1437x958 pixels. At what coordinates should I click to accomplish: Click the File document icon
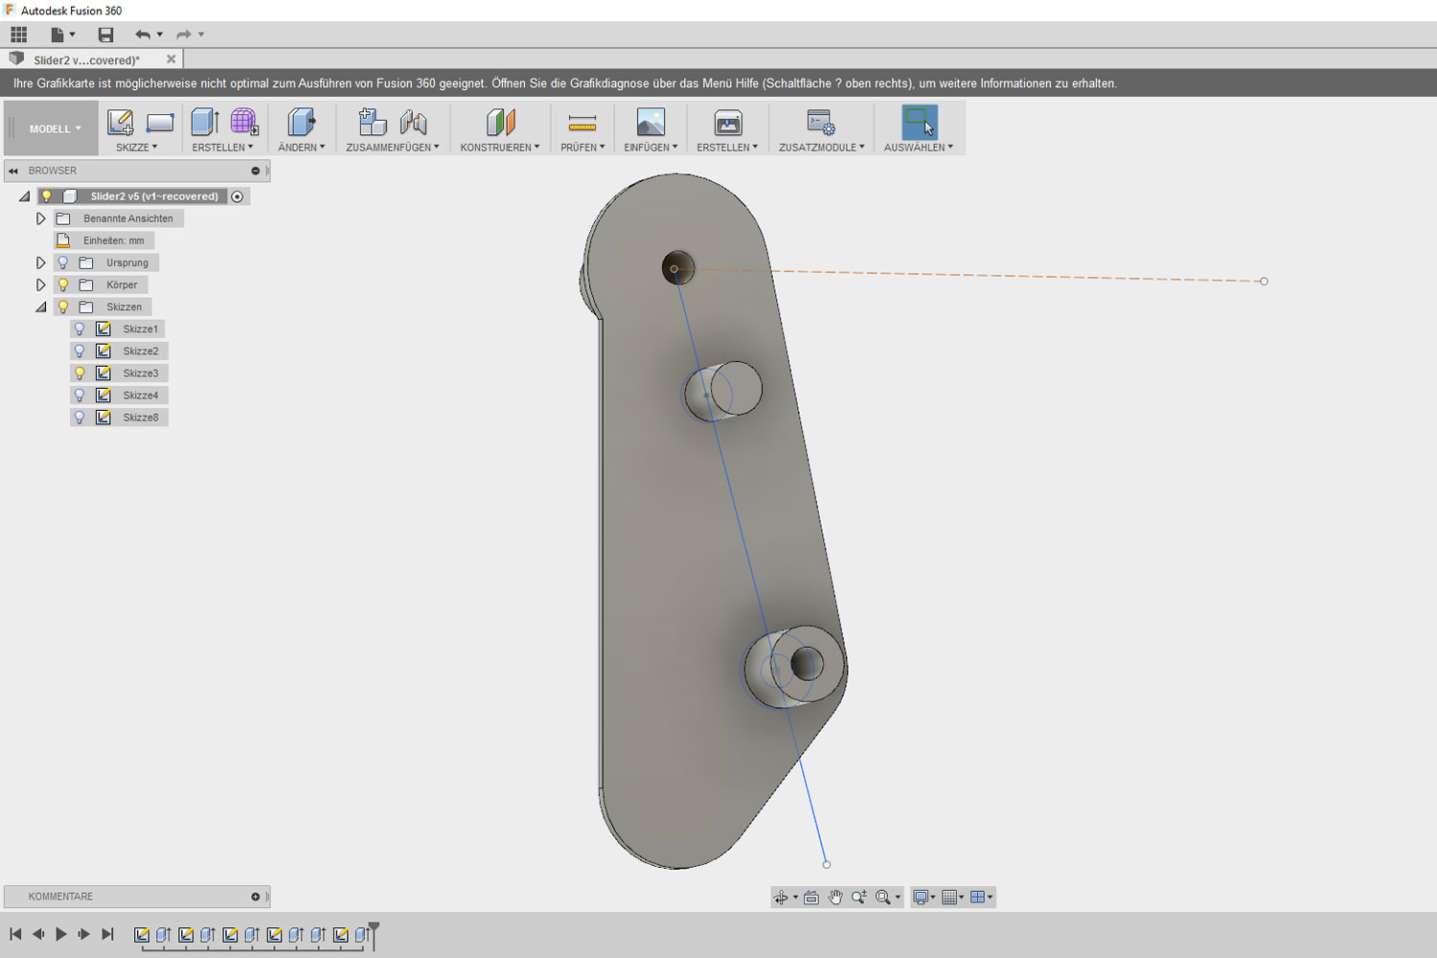57,34
